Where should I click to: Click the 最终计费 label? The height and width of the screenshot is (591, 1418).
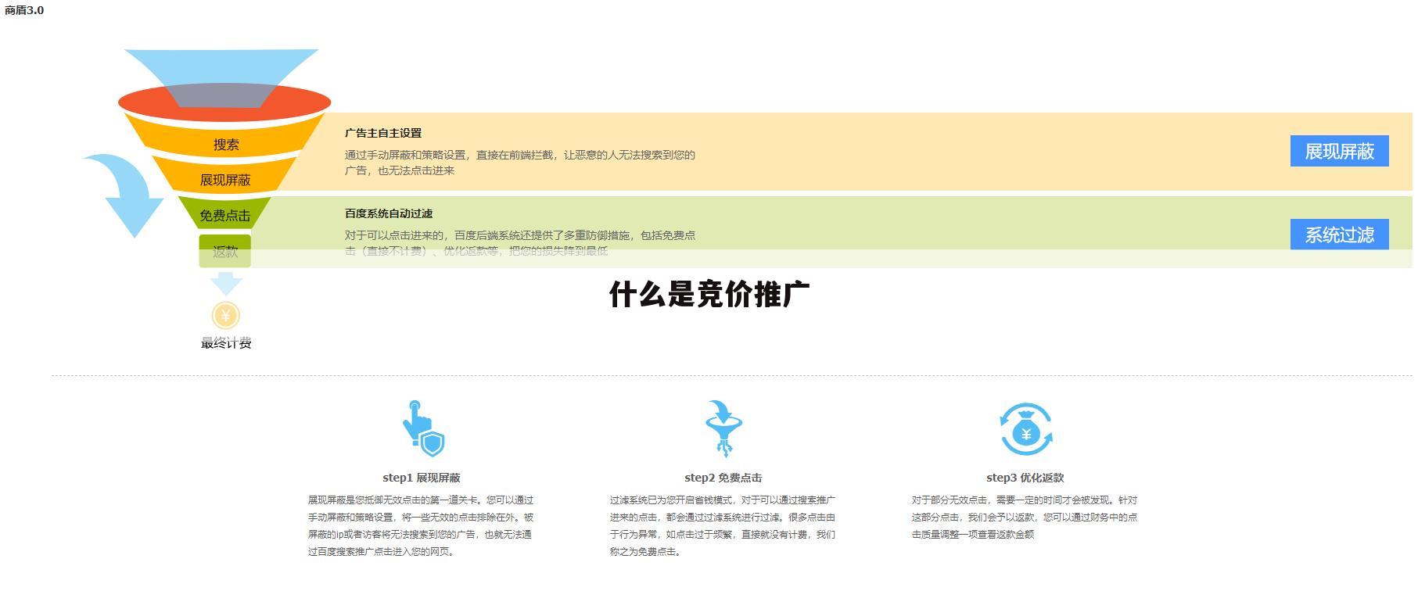pos(226,343)
